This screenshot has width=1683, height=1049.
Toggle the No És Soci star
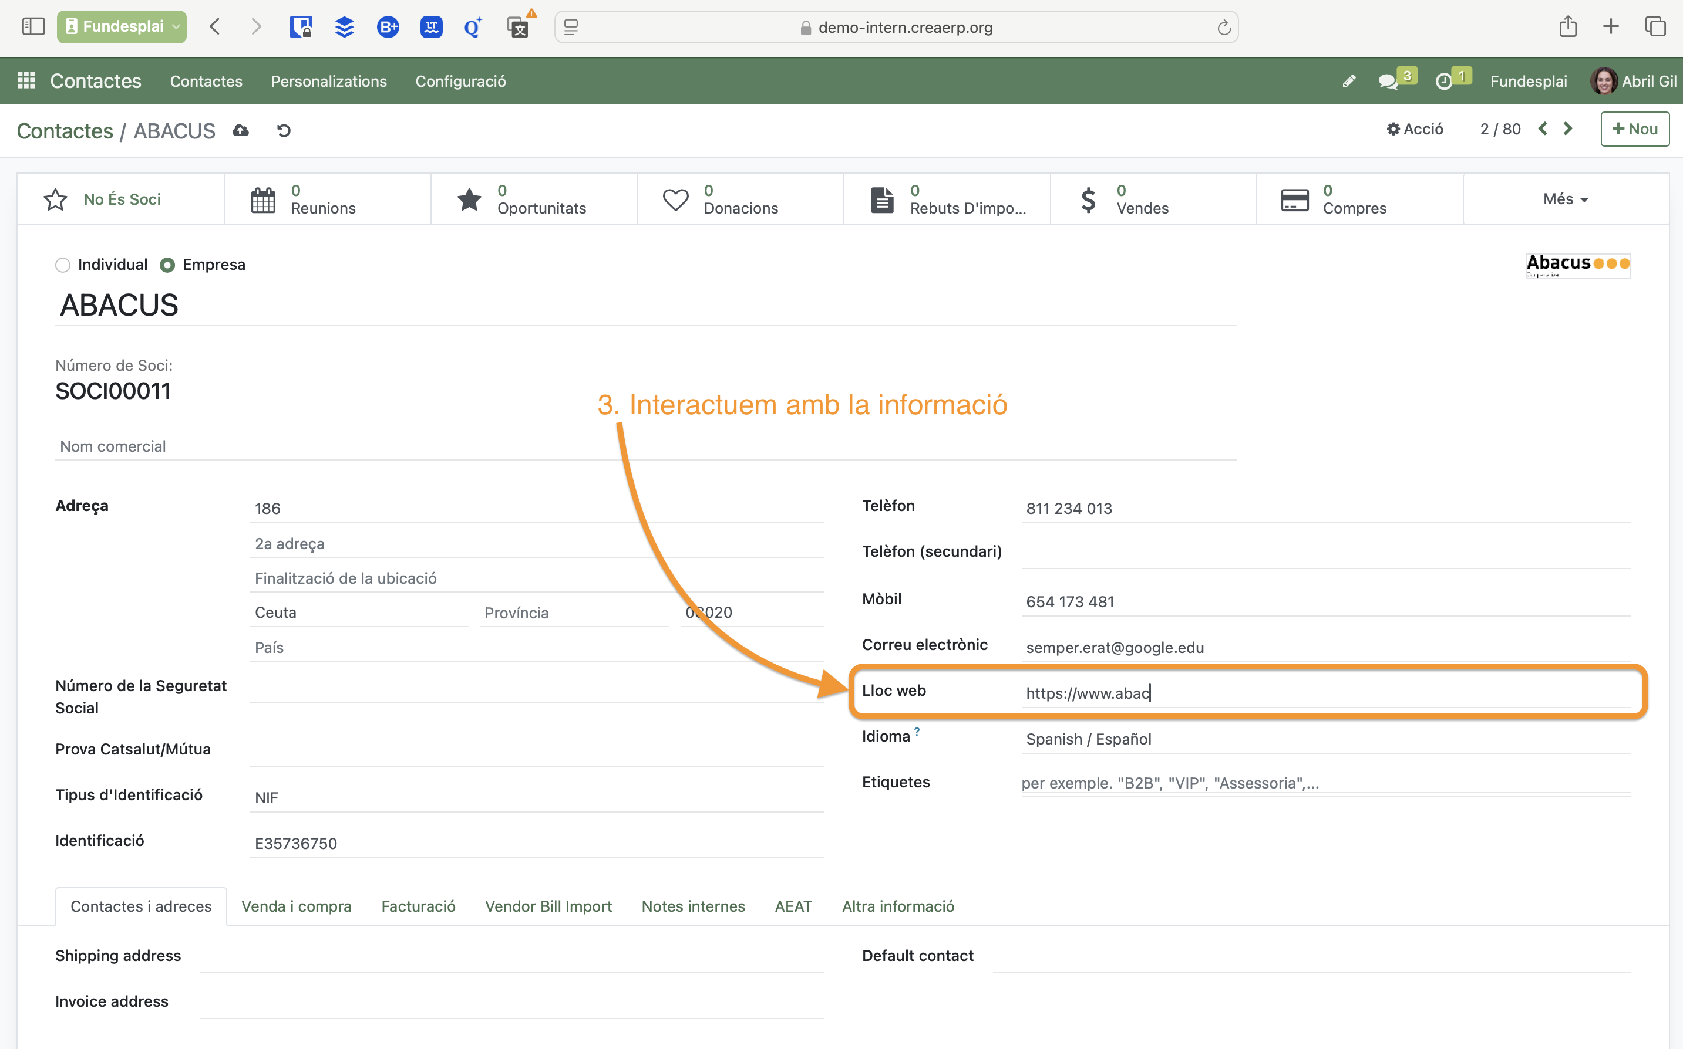pyautogui.click(x=56, y=199)
